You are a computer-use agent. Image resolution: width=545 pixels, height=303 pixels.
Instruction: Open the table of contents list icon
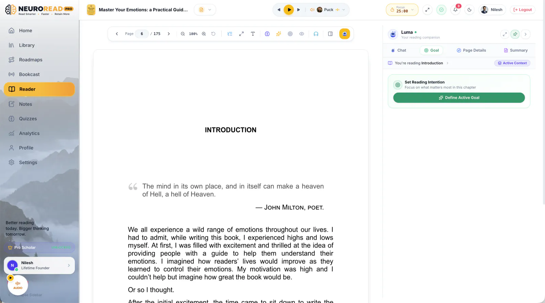point(230,34)
